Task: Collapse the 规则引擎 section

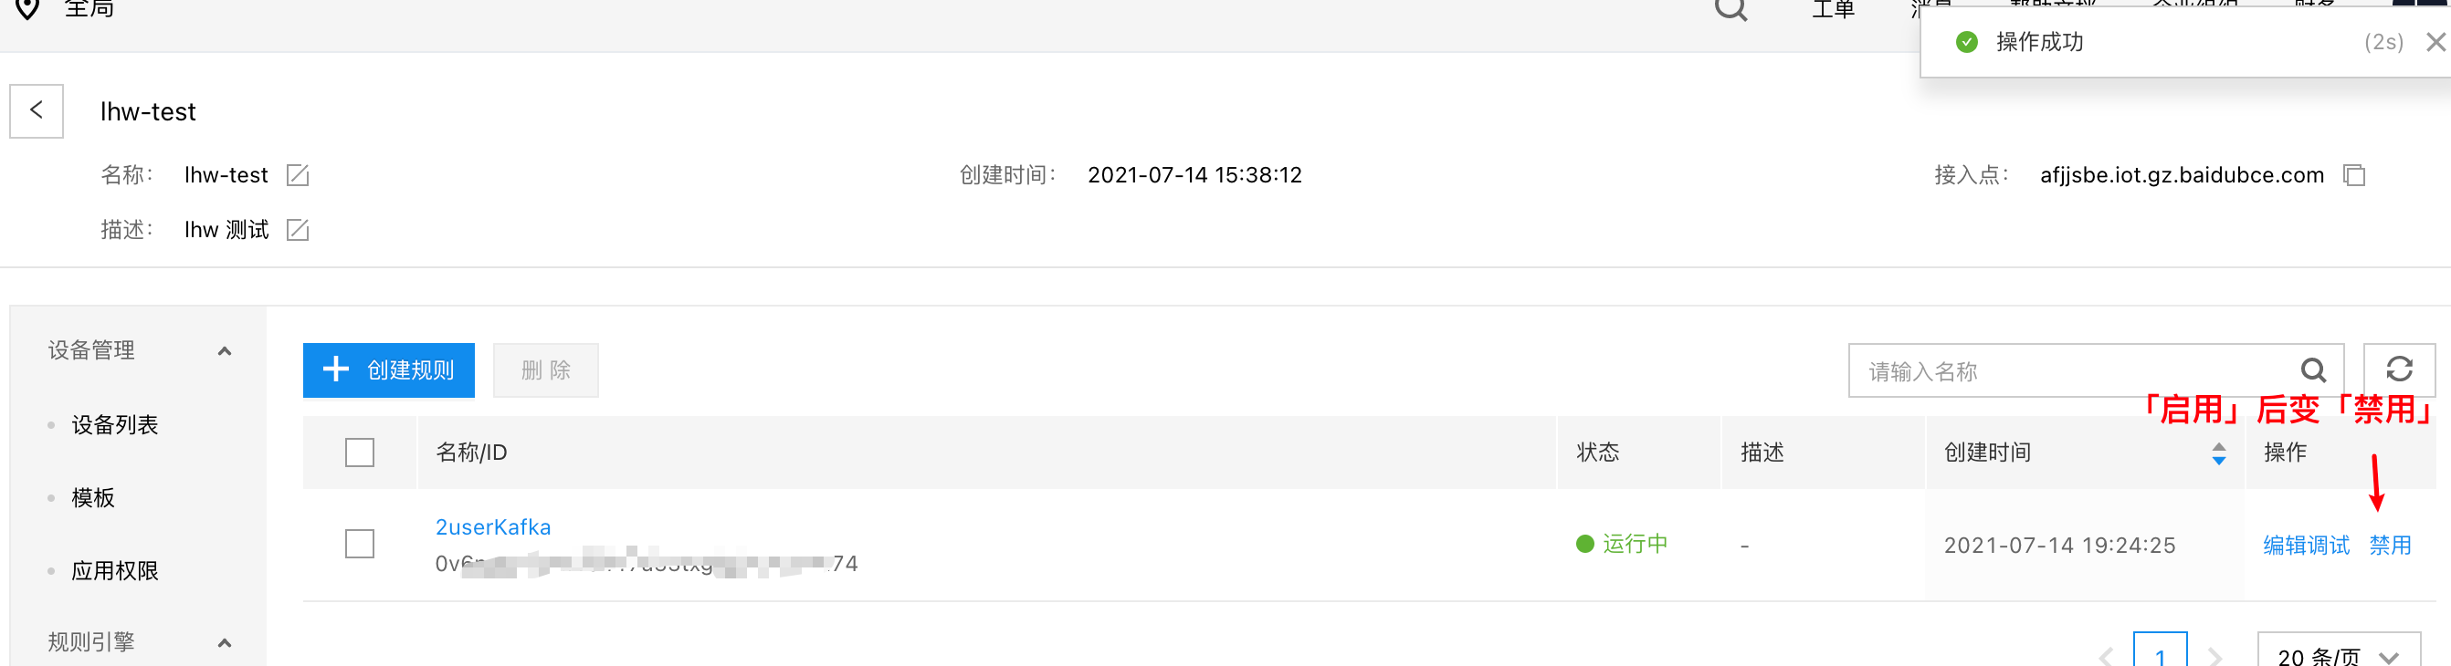Action: click(x=225, y=642)
